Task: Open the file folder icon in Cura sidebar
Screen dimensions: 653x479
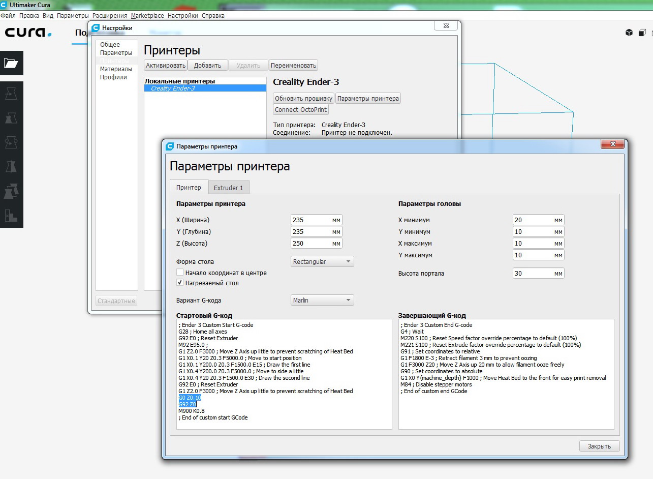Action: [11, 63]
